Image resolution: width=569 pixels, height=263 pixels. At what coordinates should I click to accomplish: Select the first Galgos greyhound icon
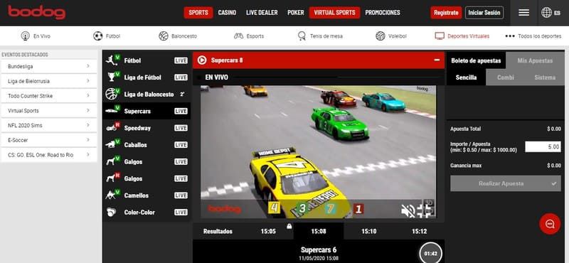(x=112, y=161)
